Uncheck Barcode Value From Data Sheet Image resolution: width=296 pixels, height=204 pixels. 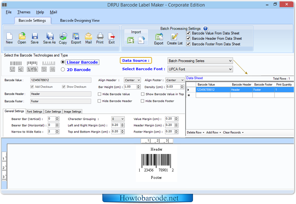(188, 33)
